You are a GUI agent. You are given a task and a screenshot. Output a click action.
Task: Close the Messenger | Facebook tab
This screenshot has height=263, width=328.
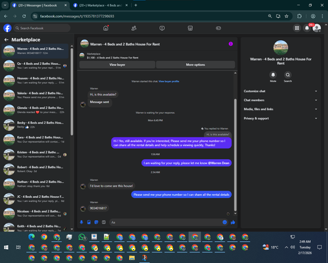66,5
